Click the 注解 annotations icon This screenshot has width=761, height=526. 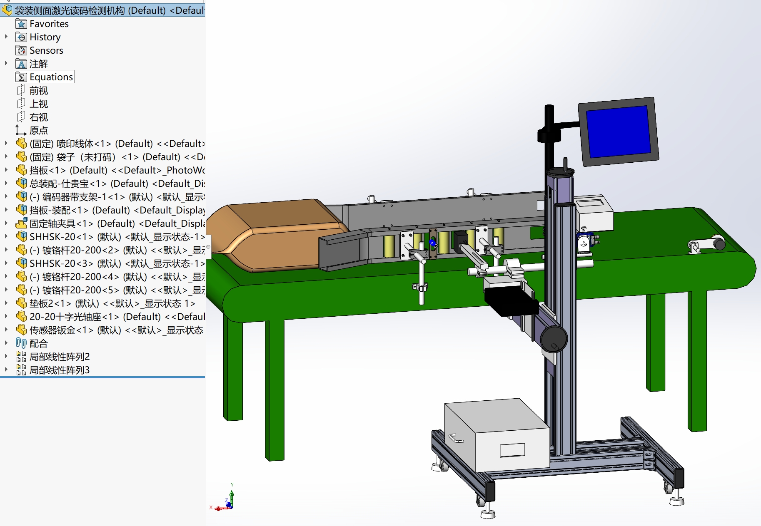[x=21, y=64]
